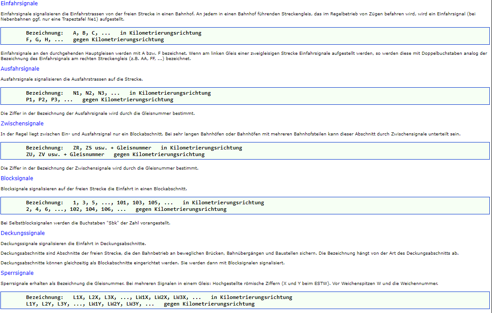The image size is (492, 313).
Task: Click the Sperrsignale heading
Action: click(17, 273)
